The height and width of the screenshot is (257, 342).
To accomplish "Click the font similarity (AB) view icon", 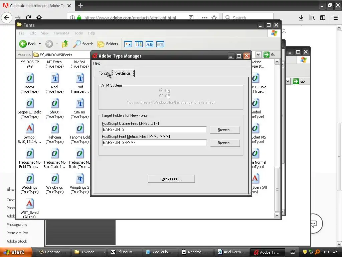I will point(149,44).
